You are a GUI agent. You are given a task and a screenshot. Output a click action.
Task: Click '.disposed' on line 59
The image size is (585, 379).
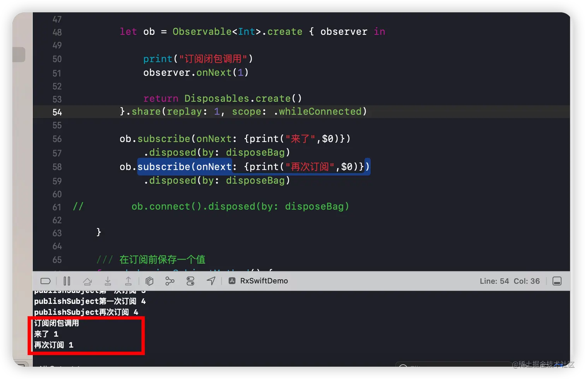(x=170, y=180)
